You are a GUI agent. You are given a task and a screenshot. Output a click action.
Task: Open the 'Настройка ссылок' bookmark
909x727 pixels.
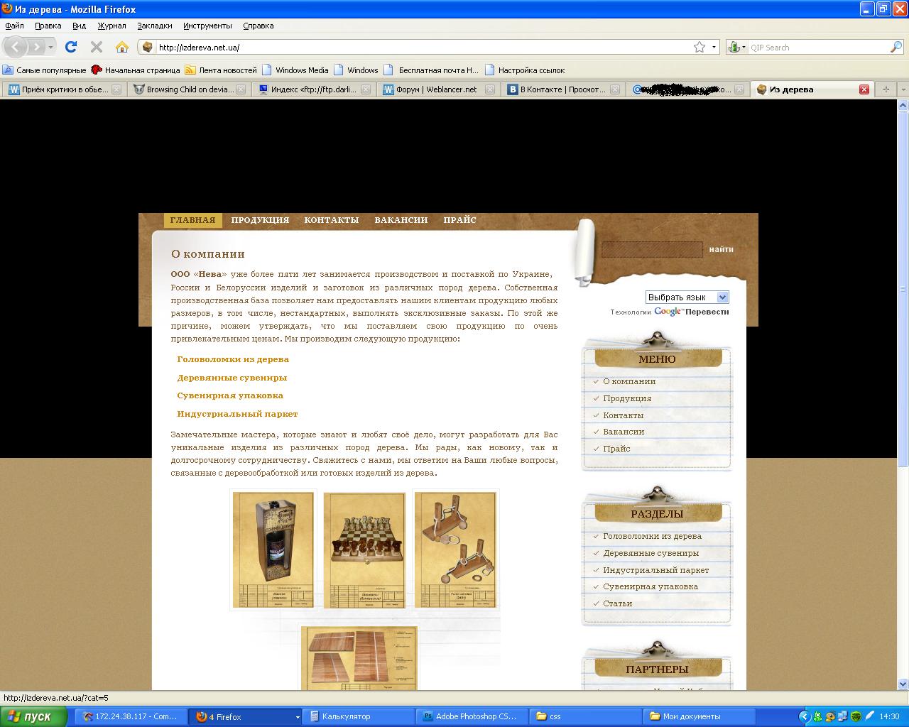pyautogui.click(x=525, y=70)
